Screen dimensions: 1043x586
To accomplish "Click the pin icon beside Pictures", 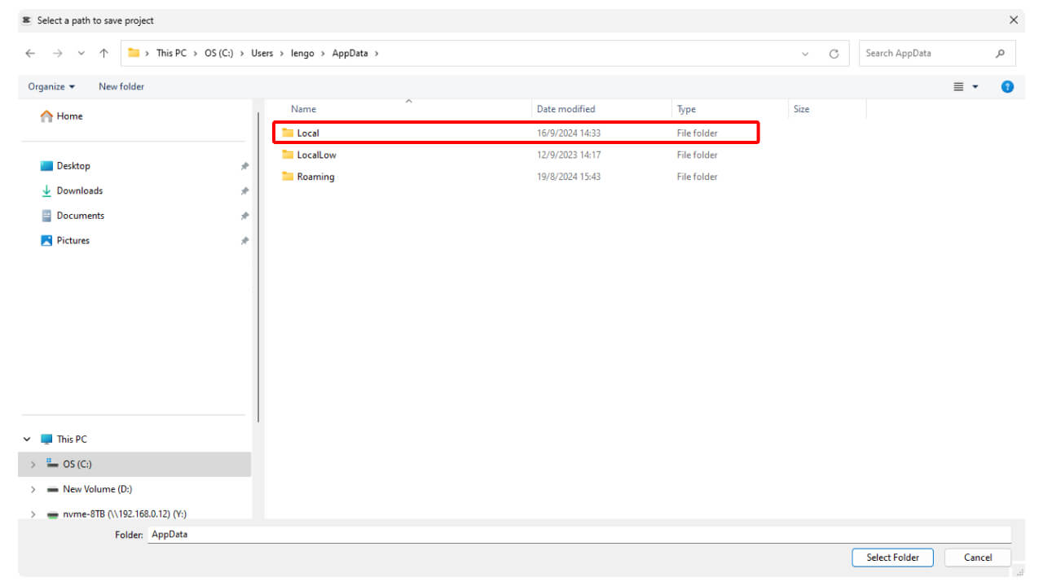I will pos(244,241).
